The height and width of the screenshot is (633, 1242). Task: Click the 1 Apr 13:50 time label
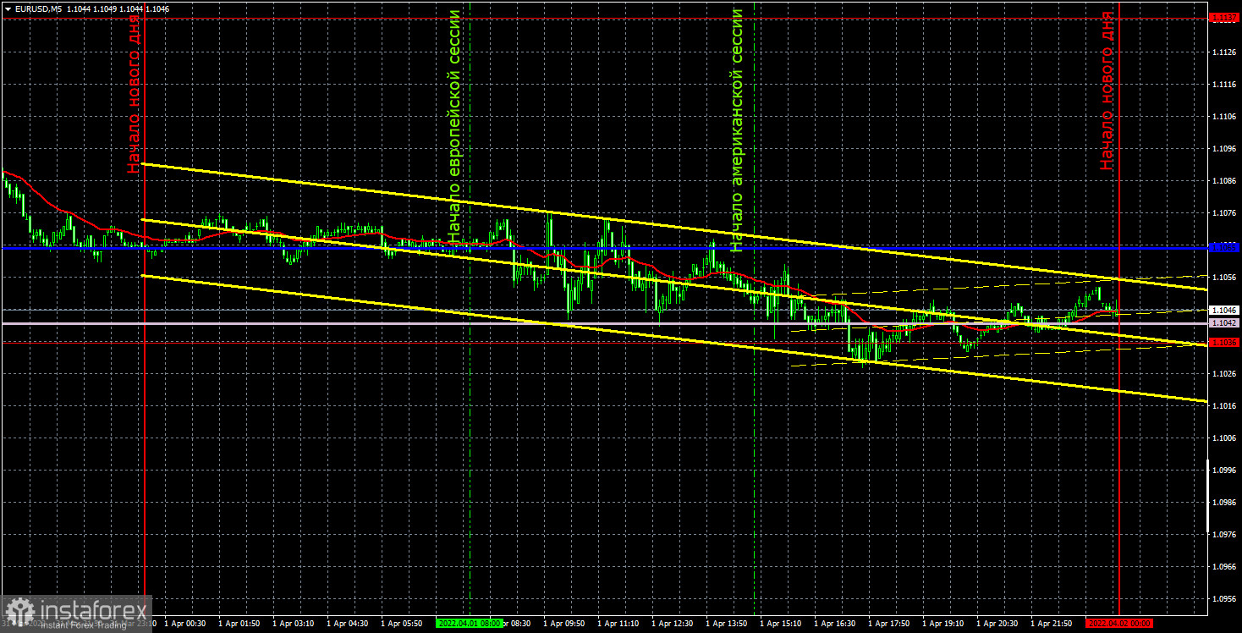point(727,623)
